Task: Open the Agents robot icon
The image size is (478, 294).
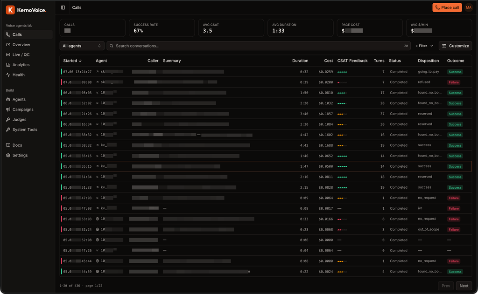Action: click(8, 99)
